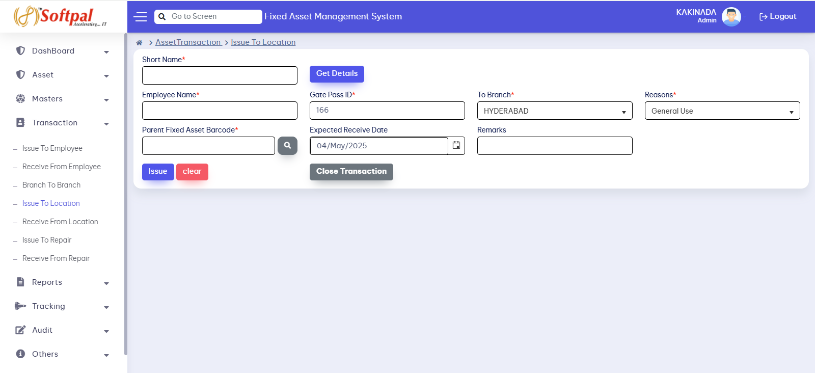Log out using the Logout link
Image resolution: width=815 pixels, height=373 pixels.
tap(778, 17)
